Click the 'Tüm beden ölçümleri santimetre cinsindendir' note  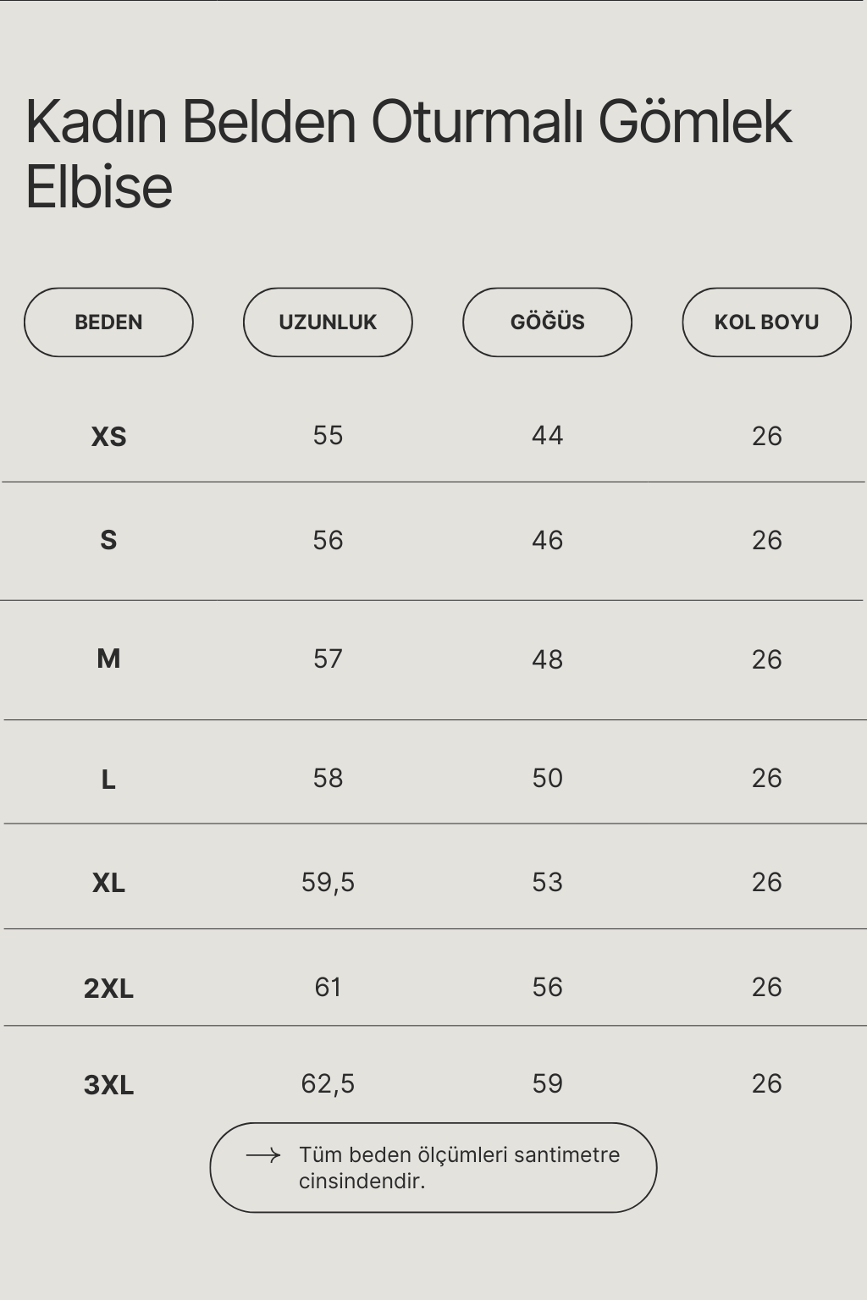coord(459,1168)
